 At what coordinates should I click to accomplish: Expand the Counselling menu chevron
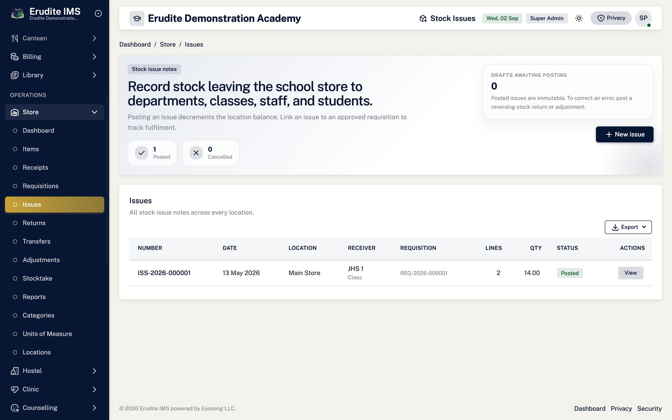point(94,408)
